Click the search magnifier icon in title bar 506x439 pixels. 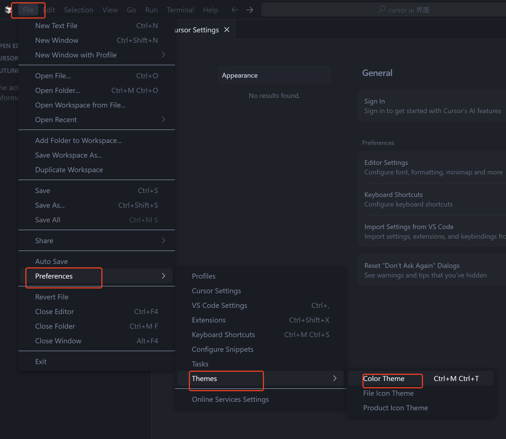[x=382, y=10]
